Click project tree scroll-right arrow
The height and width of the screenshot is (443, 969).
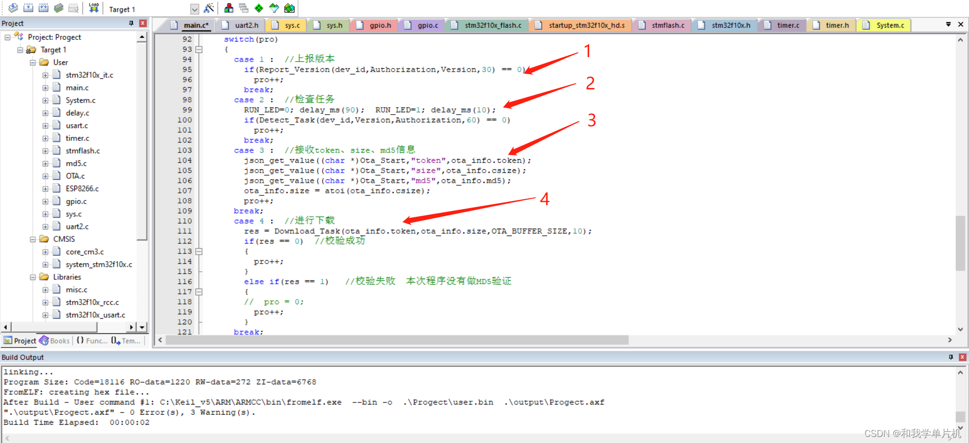(131, 327)
